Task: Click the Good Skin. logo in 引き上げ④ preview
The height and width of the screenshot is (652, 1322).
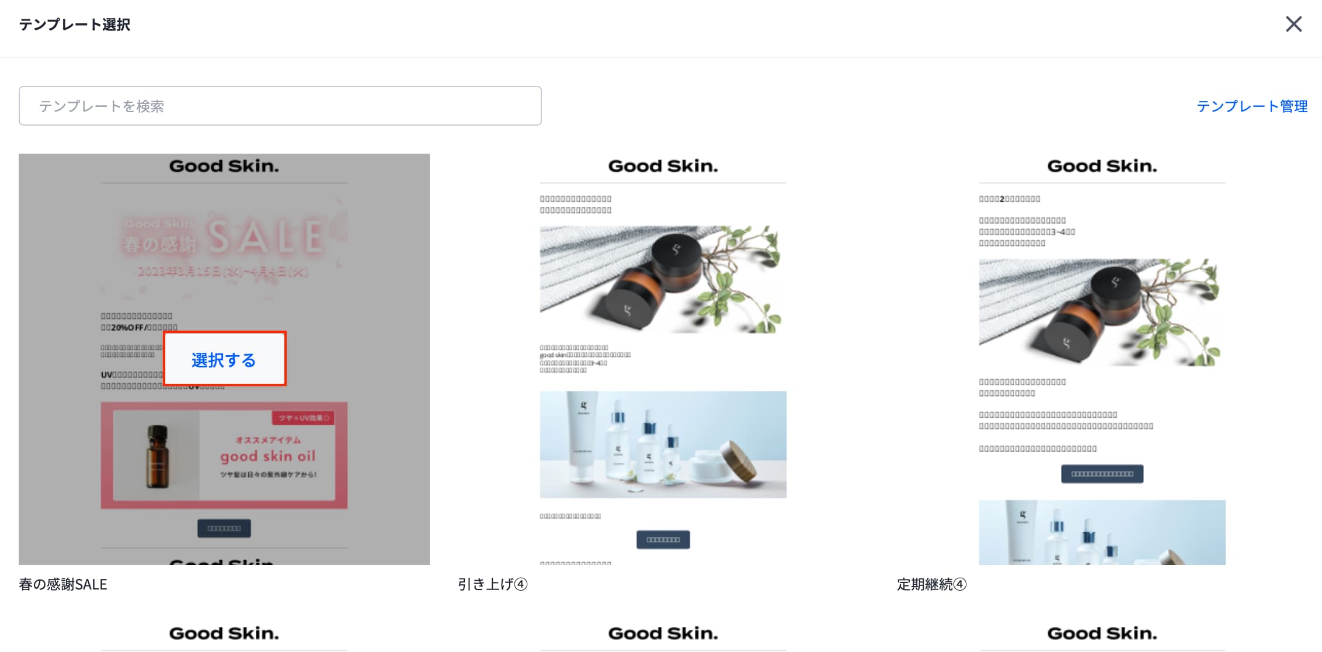Action: [663, 166]
